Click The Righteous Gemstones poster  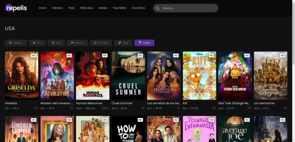271,76
